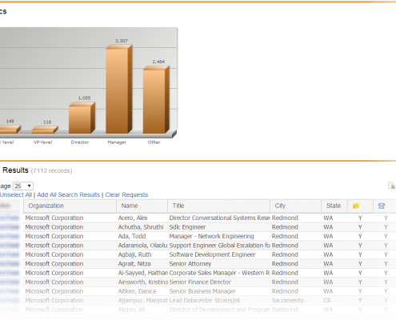Click the Director axis label
The image size is (396, 320).
point(80,142)
